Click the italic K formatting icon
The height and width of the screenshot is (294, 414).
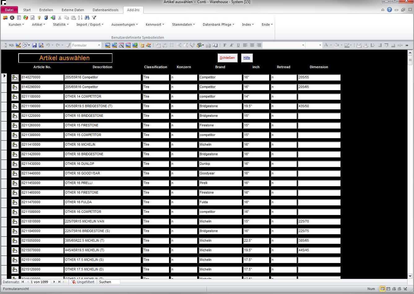pos(231,45)
